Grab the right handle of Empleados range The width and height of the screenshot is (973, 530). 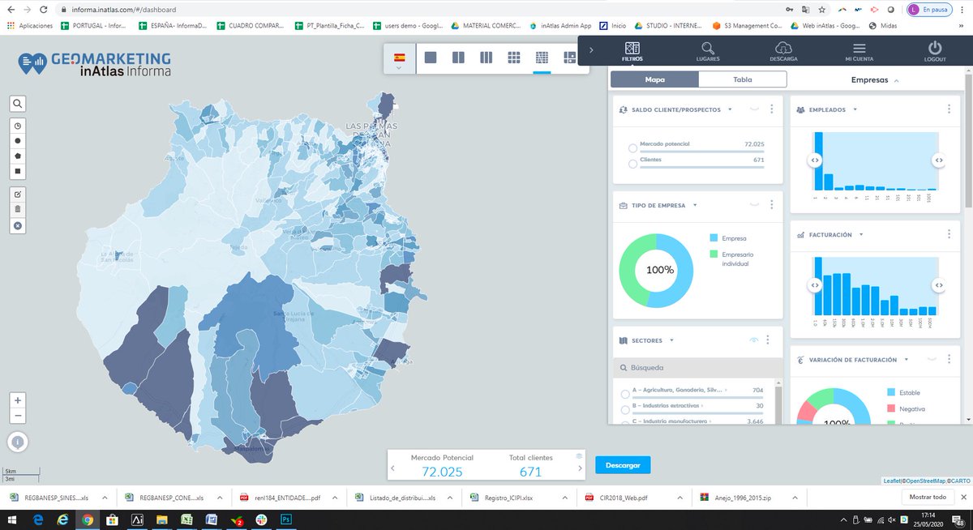pyautogui.click(x=938, y=160)
